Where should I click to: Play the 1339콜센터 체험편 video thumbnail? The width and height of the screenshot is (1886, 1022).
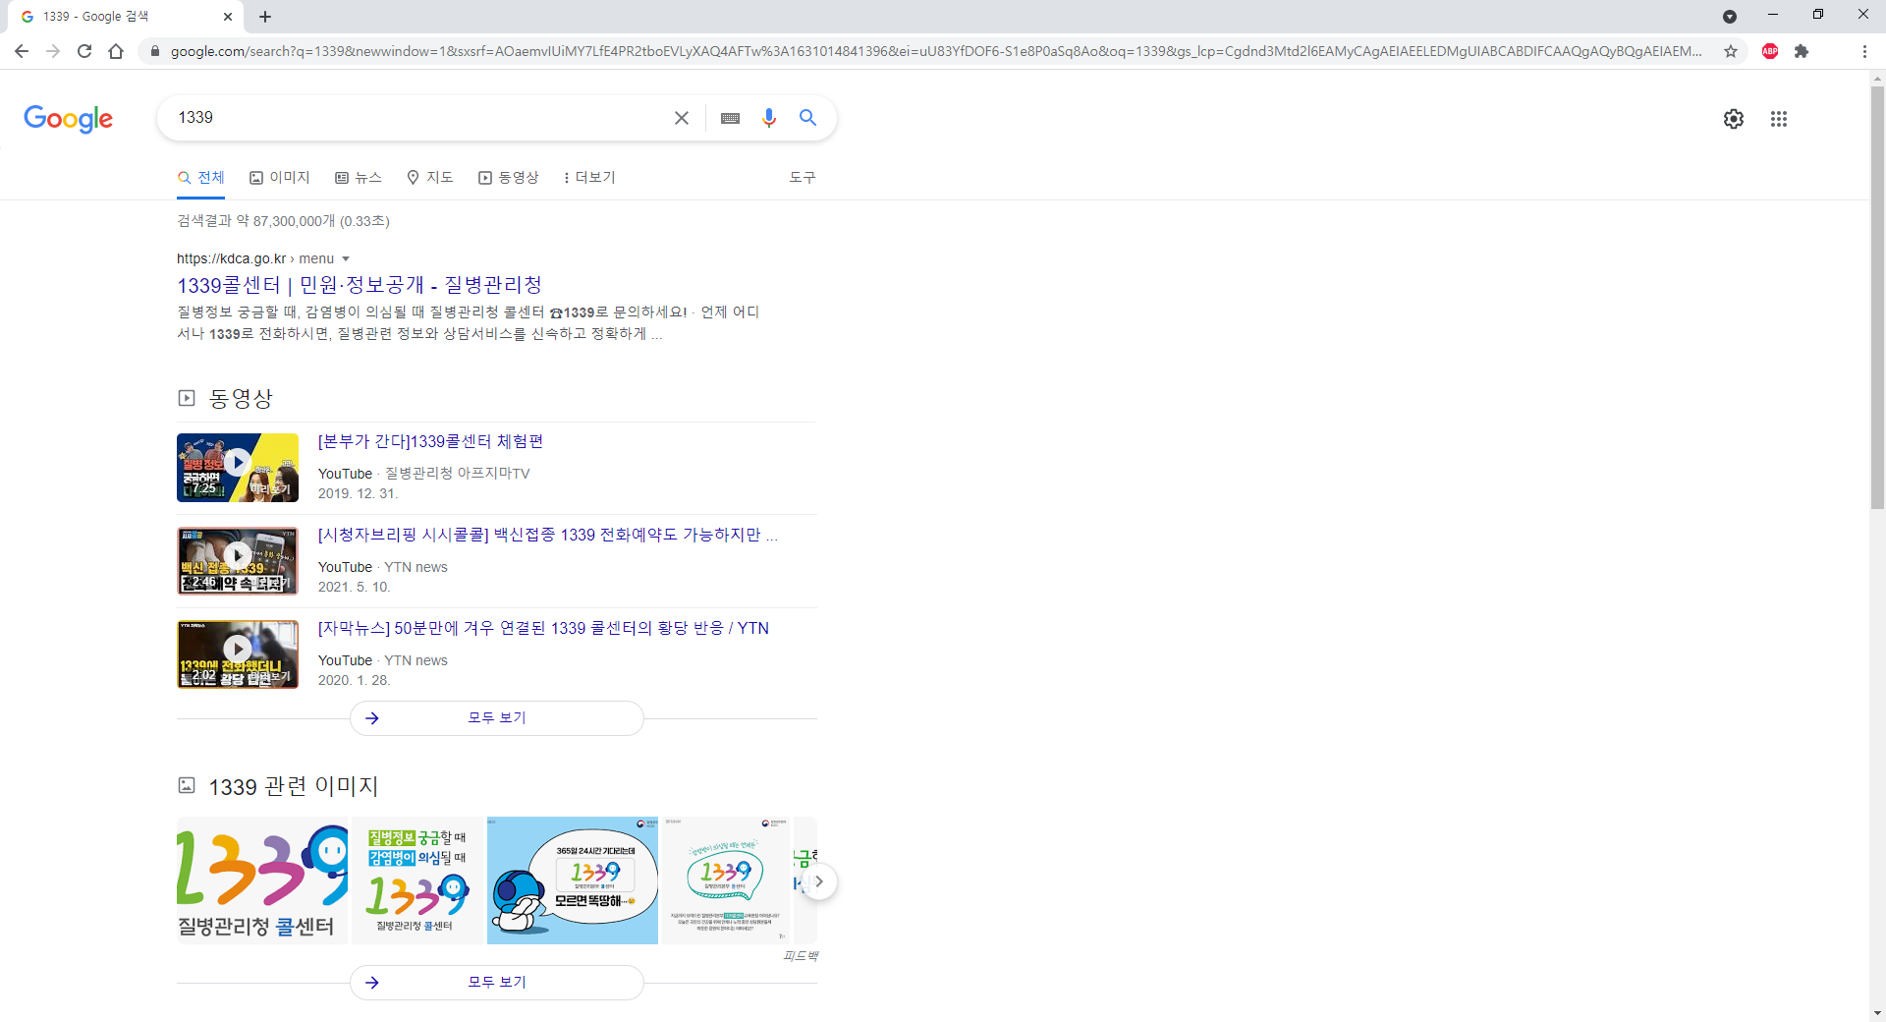pos(238,468)
